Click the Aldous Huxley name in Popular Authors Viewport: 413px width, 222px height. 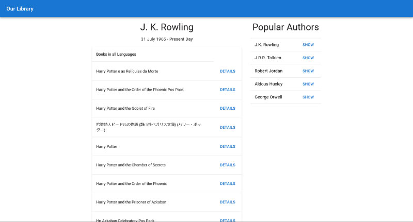pyautogui.click(x=268, y=84)
